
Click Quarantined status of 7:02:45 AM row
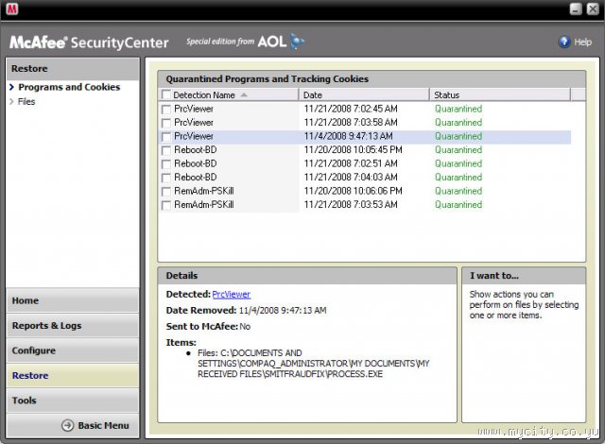click(x=458, y=109)
